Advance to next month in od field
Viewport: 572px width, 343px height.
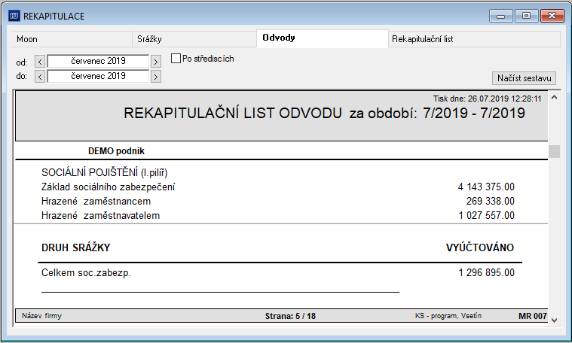(156, 62)
